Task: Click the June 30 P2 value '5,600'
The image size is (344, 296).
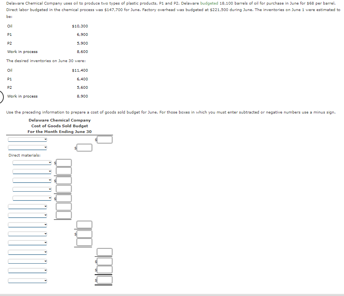Action: point(82,87)
